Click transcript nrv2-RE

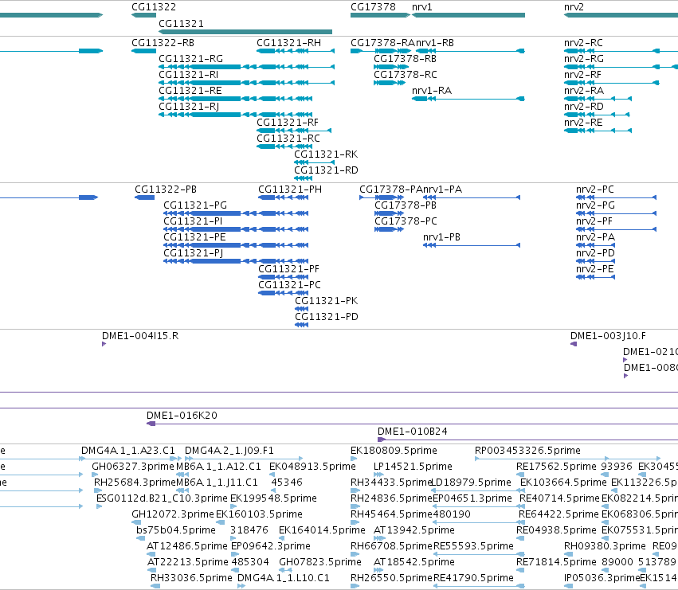pyautogui.click(x=598, y=131)
